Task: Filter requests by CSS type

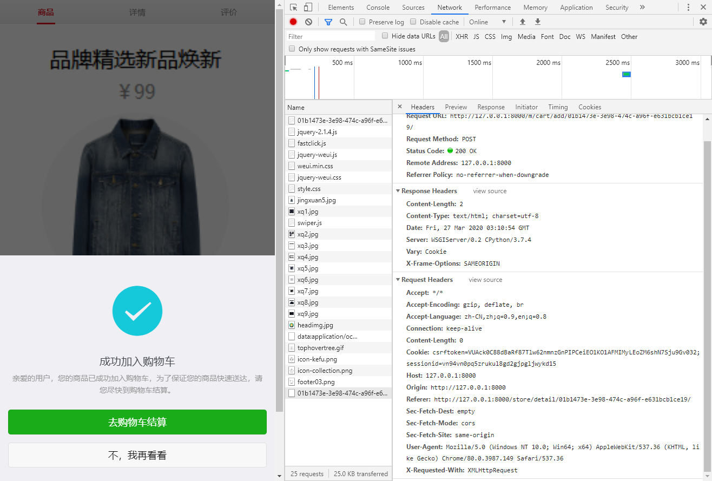Action: 490,37
